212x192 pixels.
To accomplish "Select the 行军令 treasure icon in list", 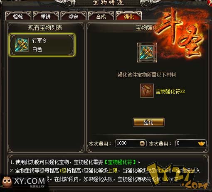I will 22,45.
